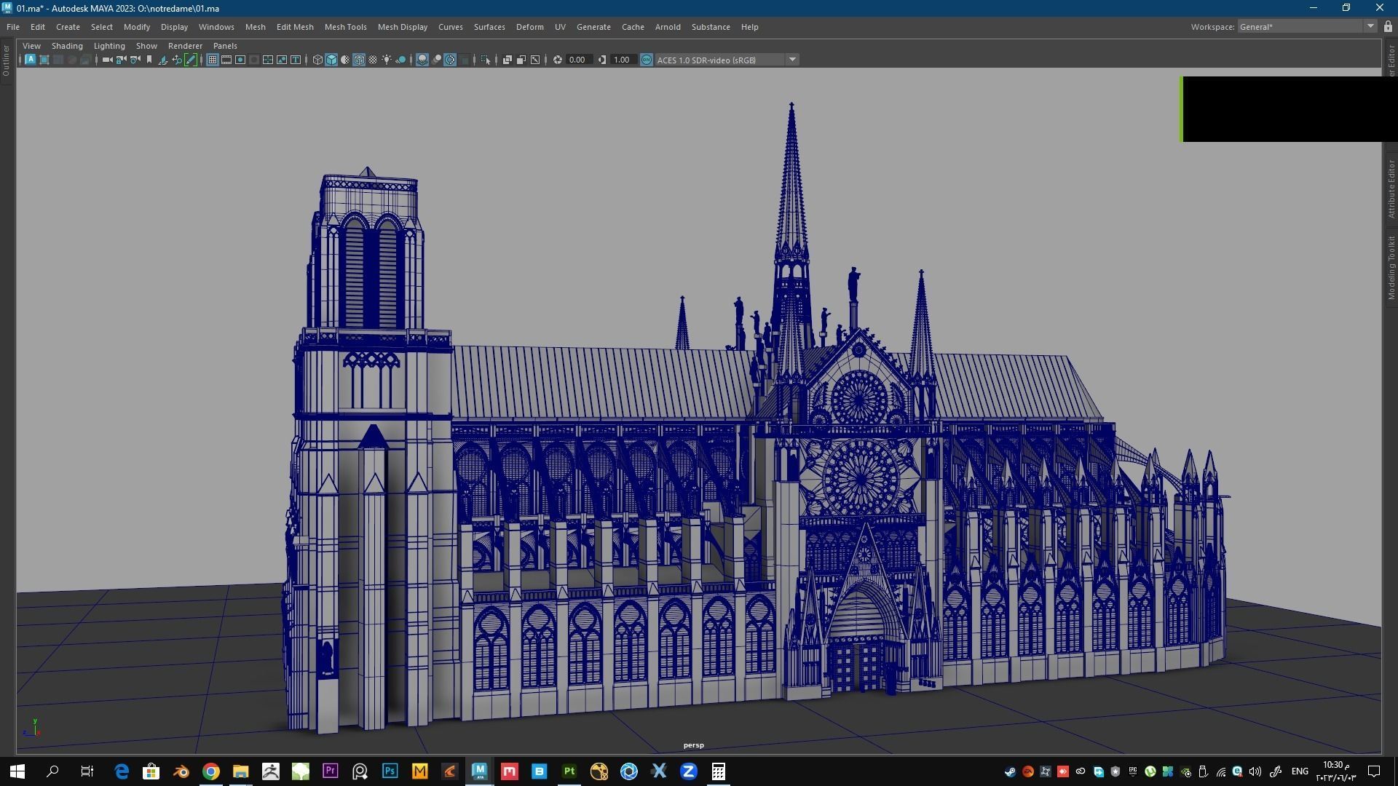Click the Field Chart icon
1398x786 pixels.
[x=268, y=60]
